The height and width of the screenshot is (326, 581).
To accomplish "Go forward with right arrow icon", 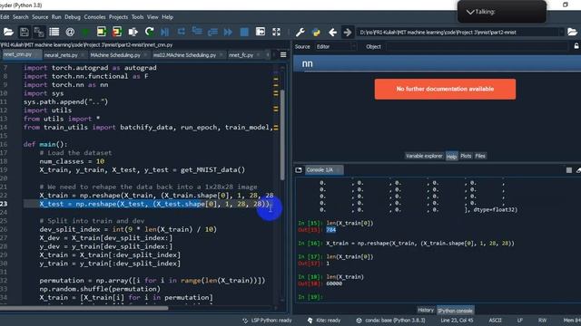I will 347,33.
